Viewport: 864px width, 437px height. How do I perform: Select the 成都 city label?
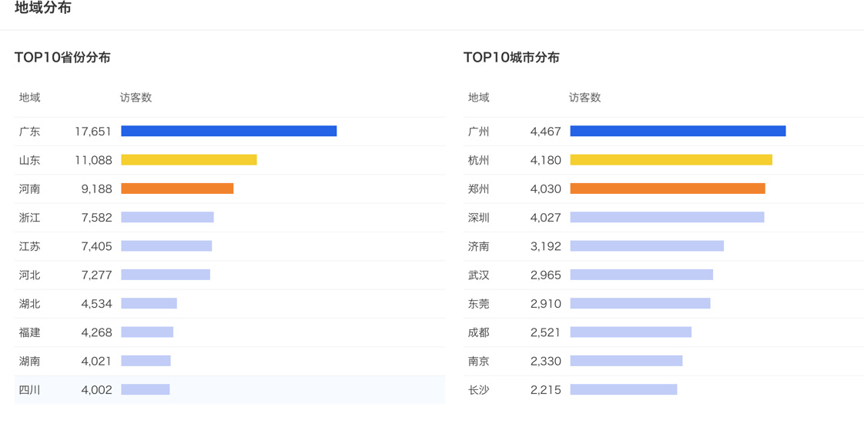point(478,332)
